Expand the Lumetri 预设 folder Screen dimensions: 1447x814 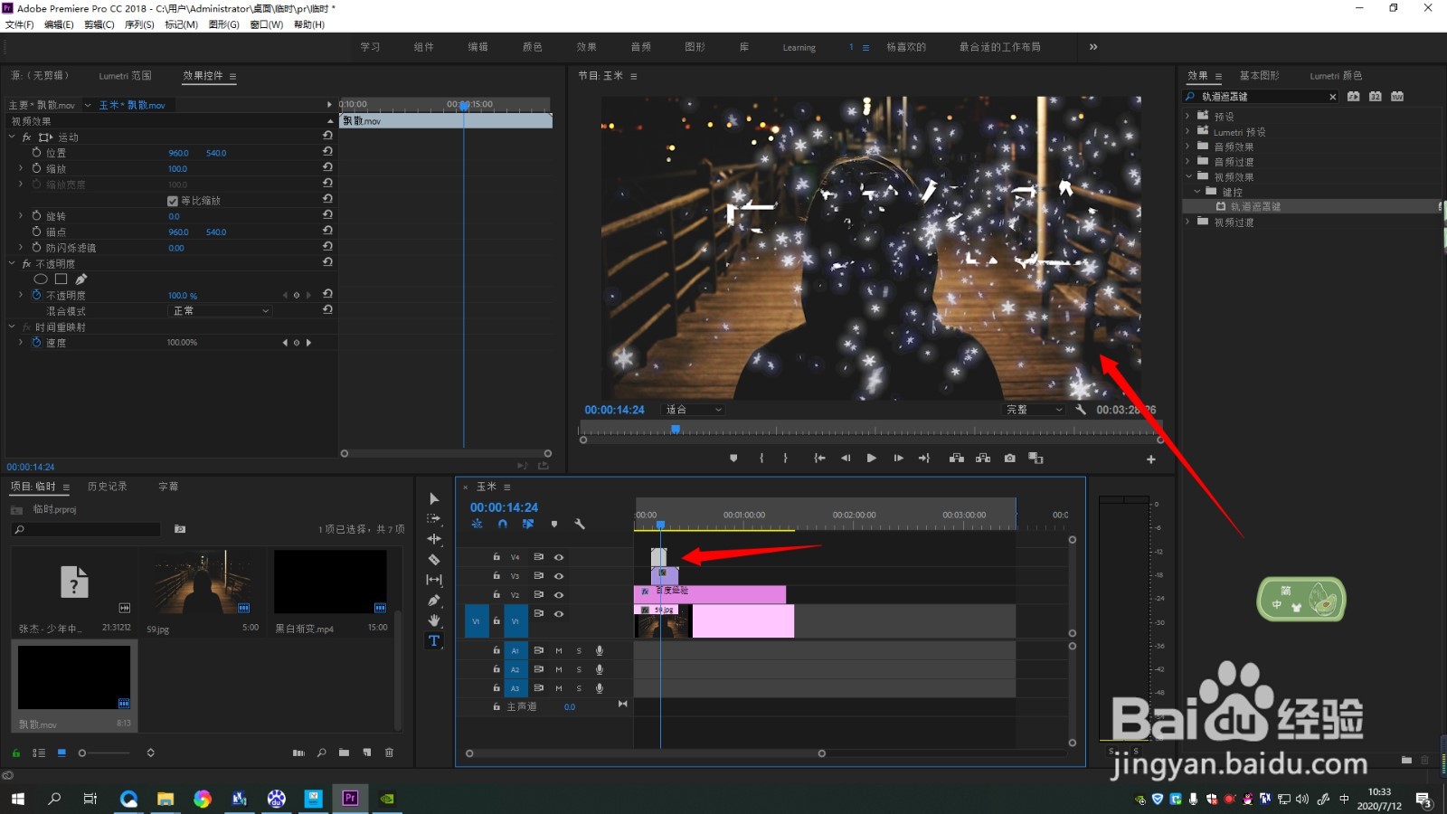point(1187,132)
